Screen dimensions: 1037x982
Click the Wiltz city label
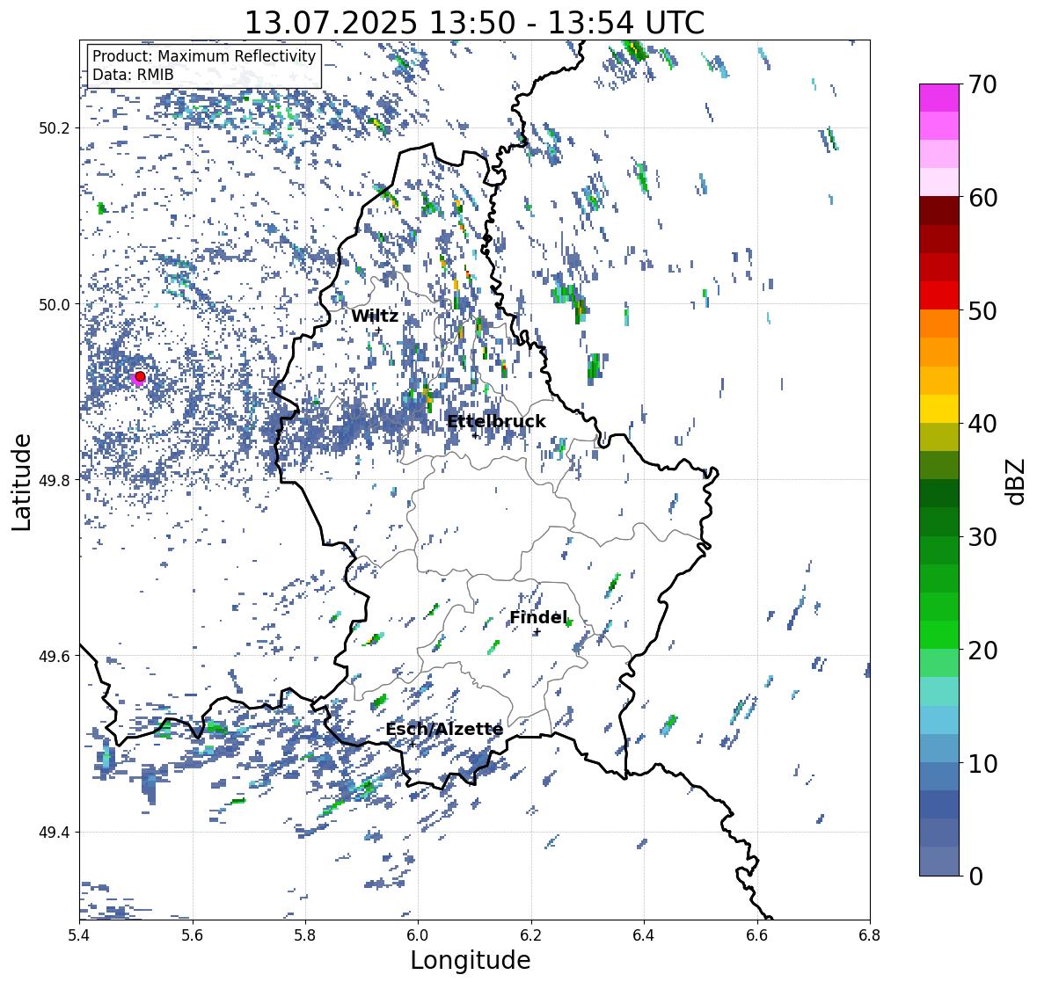click(x=375, y=316)
